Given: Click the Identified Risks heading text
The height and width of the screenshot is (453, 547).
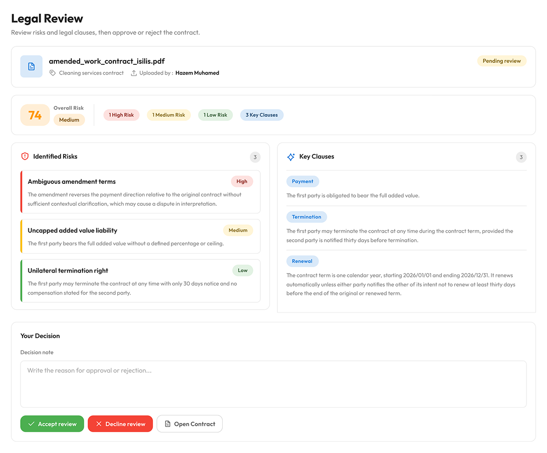Looking at the screenshot, I should pyautogui.click(x=55, y=157).
